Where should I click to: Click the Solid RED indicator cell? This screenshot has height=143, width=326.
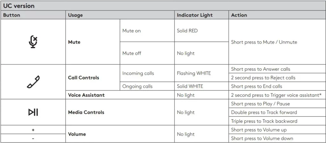pyautogui.click(x=202, y=31)
